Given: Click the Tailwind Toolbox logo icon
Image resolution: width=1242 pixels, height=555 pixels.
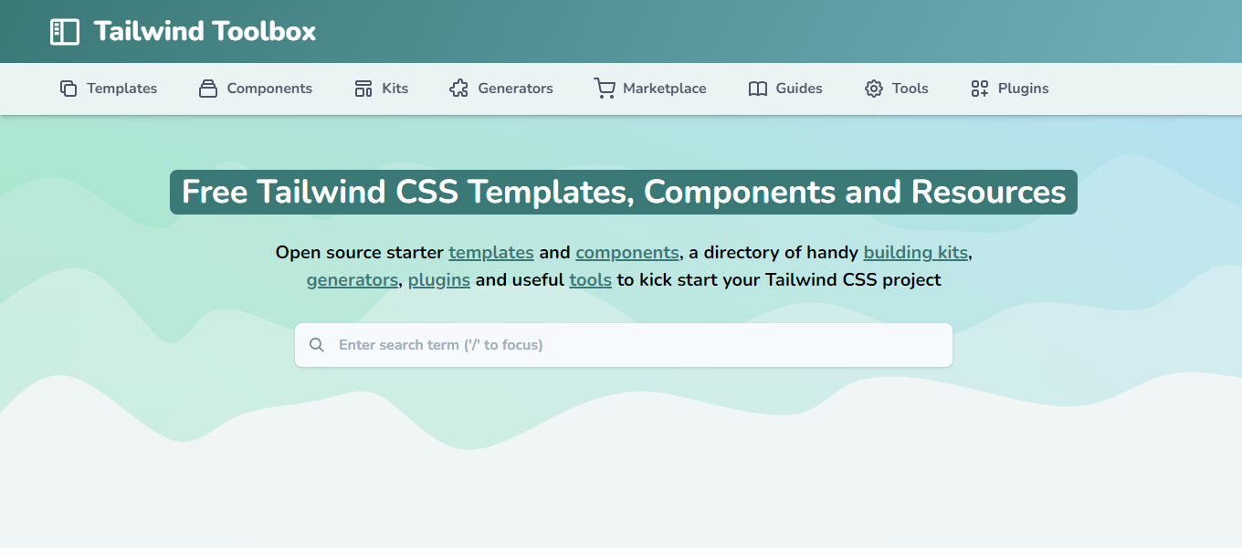Looking at the screenshot, I should [x=65, y=32].
